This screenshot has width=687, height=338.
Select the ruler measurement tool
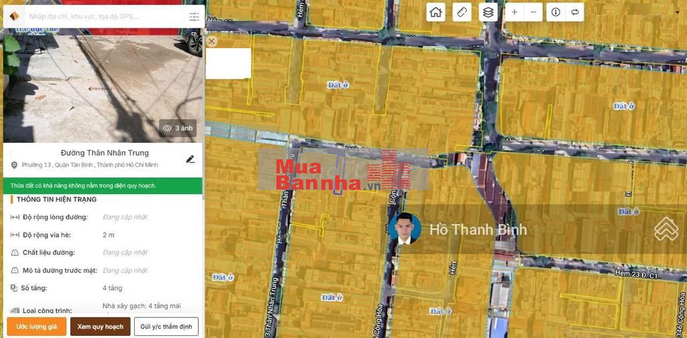[x=462, y=12]
